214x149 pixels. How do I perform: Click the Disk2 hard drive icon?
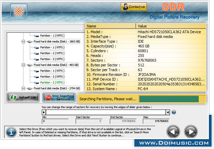[30, 65]
